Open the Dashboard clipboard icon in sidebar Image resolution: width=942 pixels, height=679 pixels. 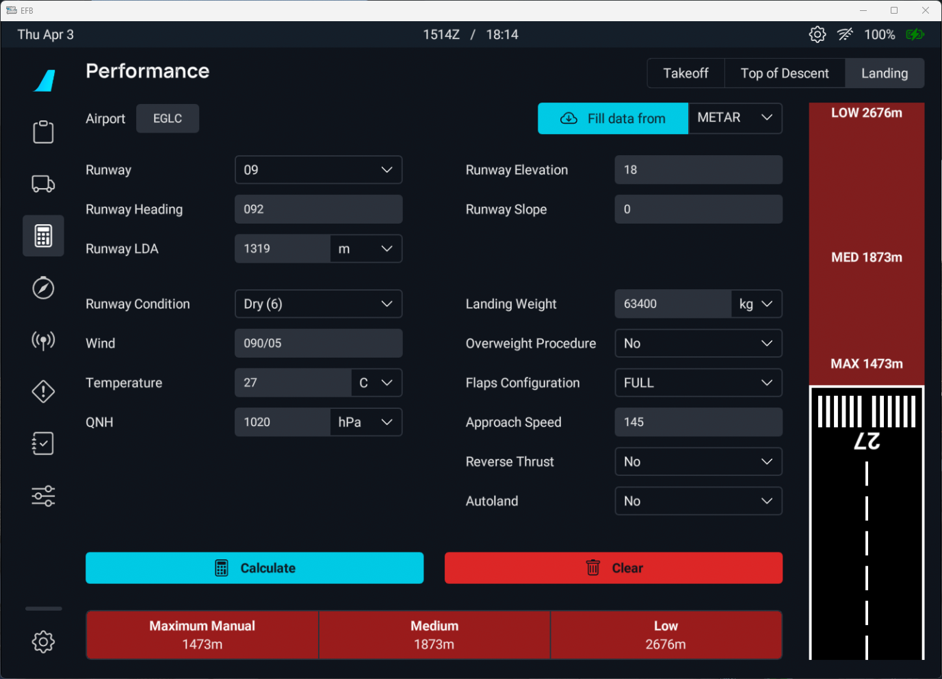click(x=43, y=132)
